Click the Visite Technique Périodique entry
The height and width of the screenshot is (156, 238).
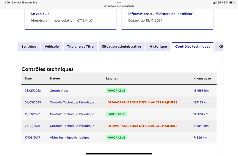(70, 138)
